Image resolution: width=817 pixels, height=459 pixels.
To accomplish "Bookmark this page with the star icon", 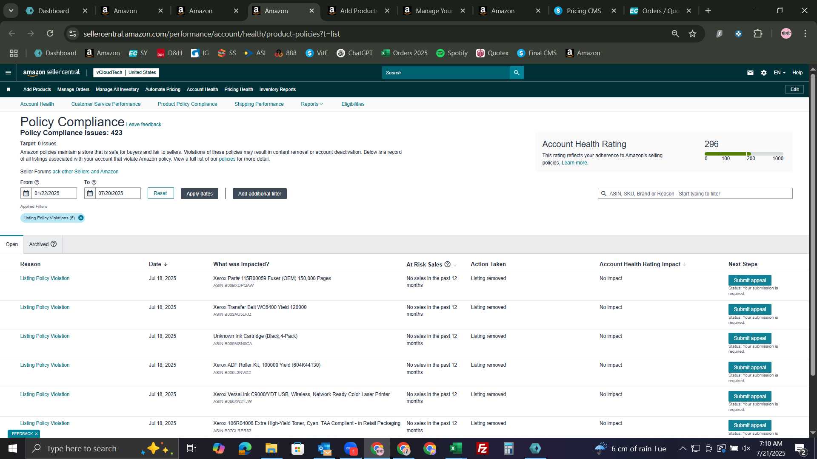I will tap(693, 34).
